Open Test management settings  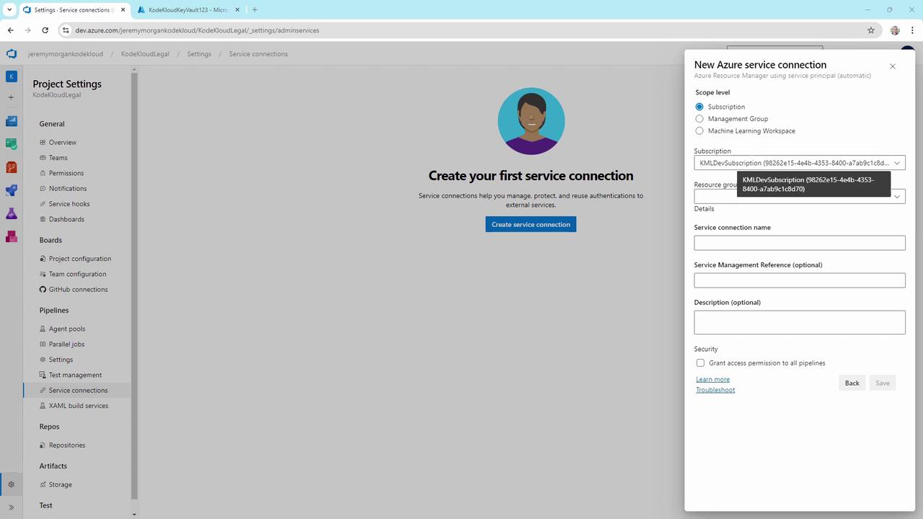(x=75, y=375)
